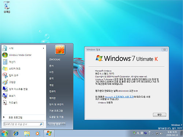Image resolution: width=183 pixels, height=137 pixels.
Task: Open the ZIWOOGAE user folder
Action: pyautogui.click(x=55, y=60)
